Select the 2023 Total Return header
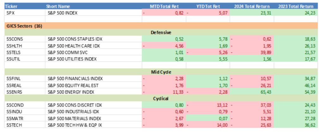Image resolution: width=324 pixels, height=134 pixels. [296, 6]
